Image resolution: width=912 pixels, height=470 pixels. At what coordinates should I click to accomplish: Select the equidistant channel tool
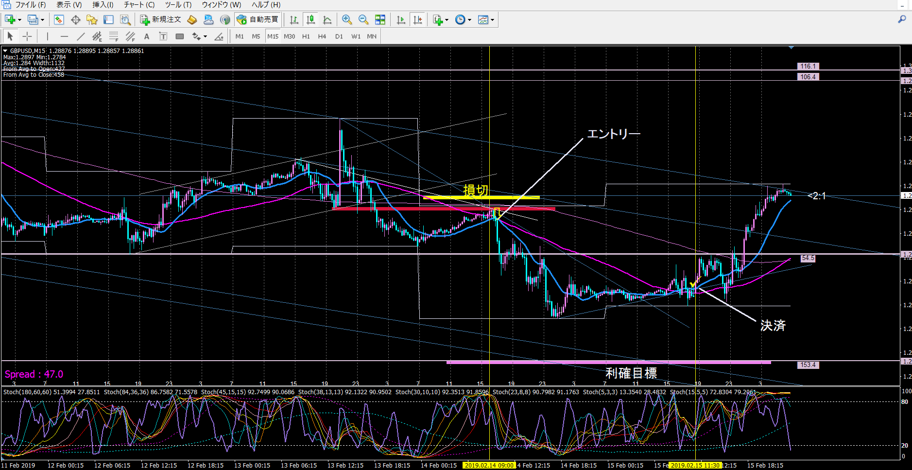97,36
